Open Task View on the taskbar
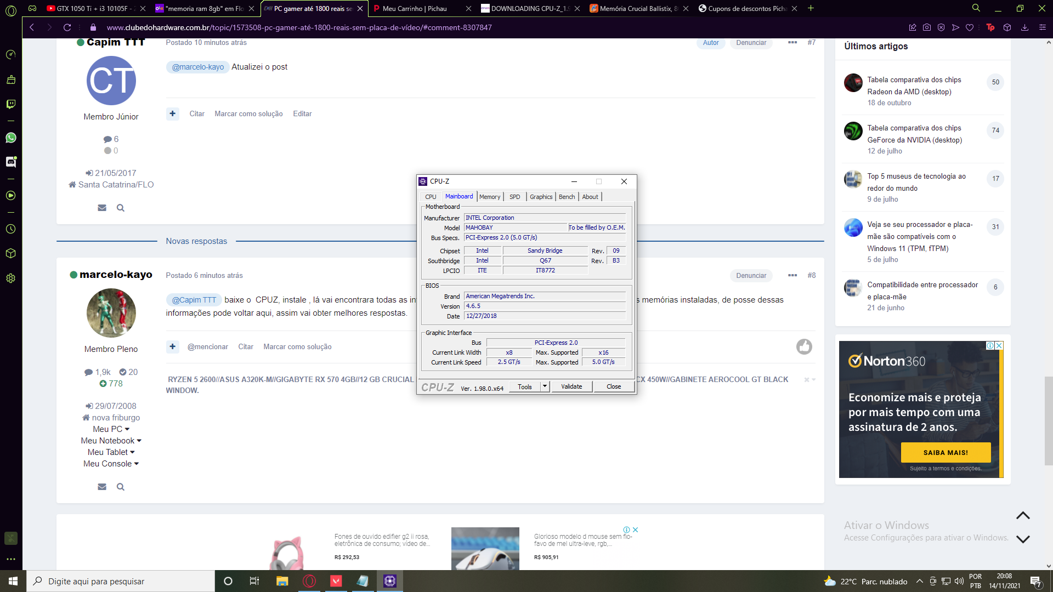Screen dimensions: 1053x592 click(254, 581)
